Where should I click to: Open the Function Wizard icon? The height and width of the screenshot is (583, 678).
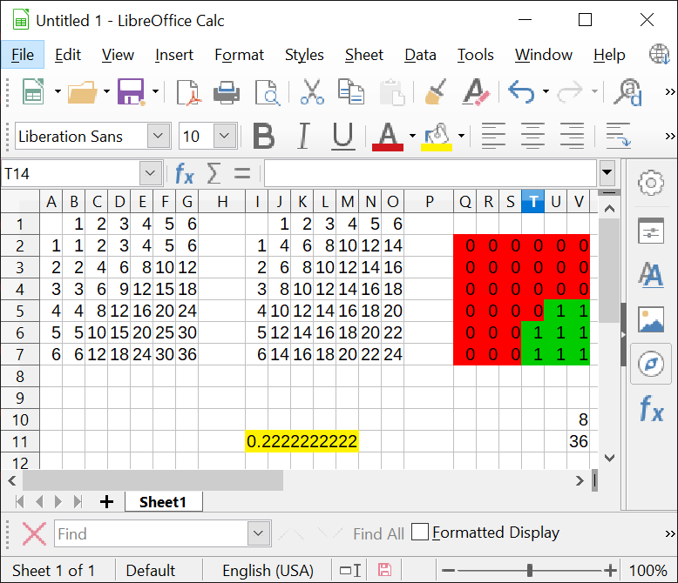point(185,173)
